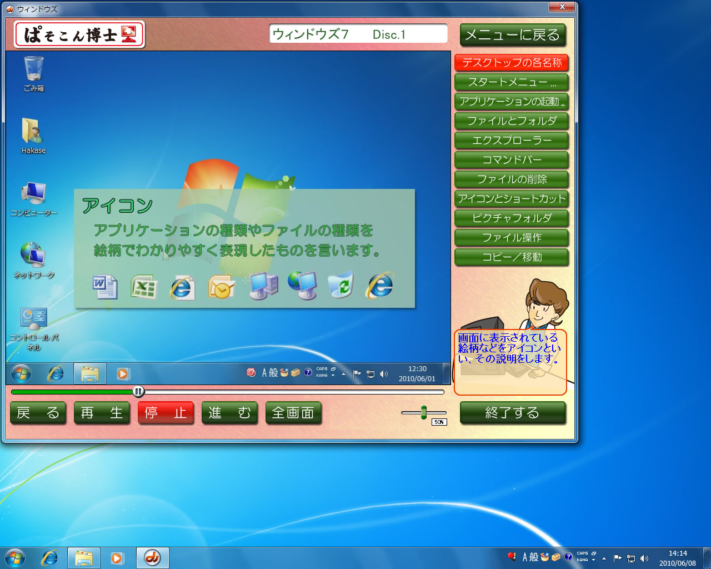Click the コントロールパネル icon in the video
Viewport: 711px width, 569px height.
34,318
